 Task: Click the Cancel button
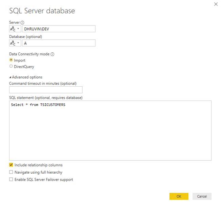point(202,196)
